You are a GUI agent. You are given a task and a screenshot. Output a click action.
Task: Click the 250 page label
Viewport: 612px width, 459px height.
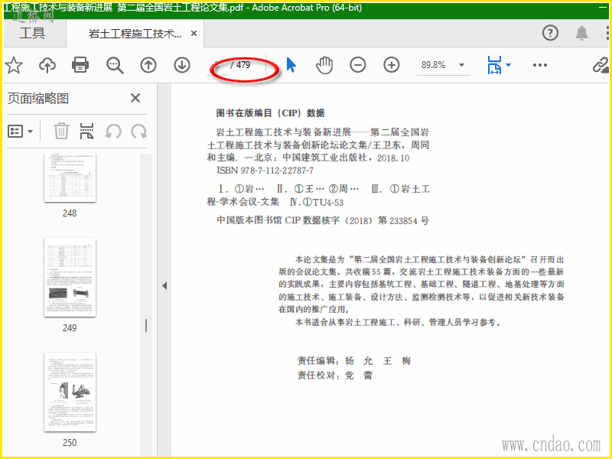coord(70,443)
